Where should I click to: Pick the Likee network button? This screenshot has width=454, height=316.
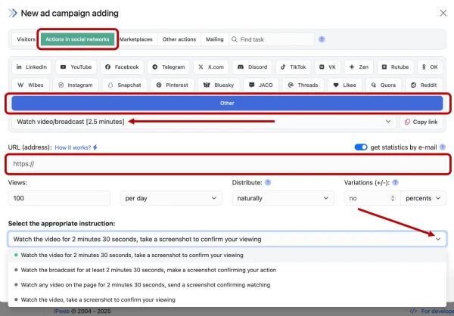344,85
